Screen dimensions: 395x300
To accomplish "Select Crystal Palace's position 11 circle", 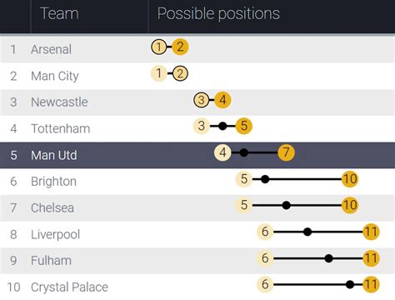I will [371, 284].
